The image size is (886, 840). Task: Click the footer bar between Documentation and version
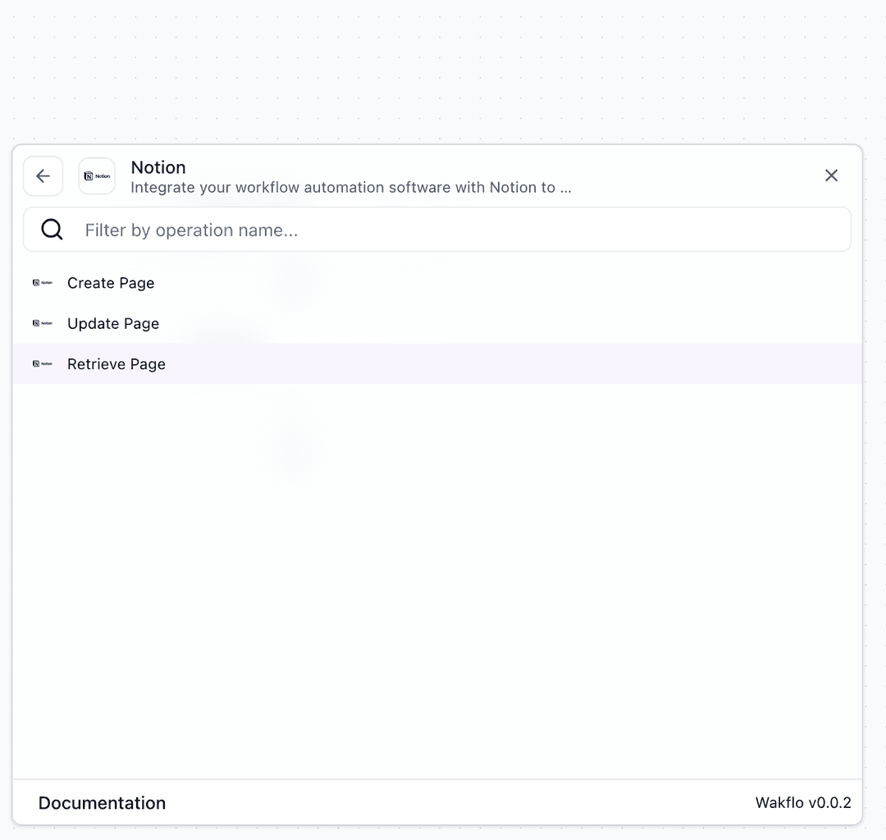[459, 803]
